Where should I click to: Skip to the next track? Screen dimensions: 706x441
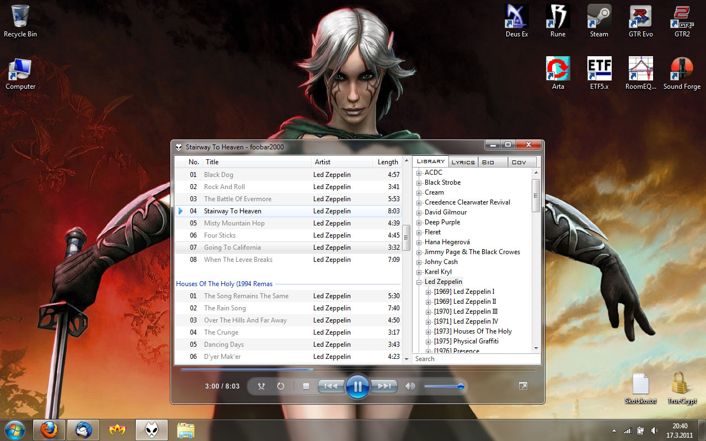click(x=384, y=386)
